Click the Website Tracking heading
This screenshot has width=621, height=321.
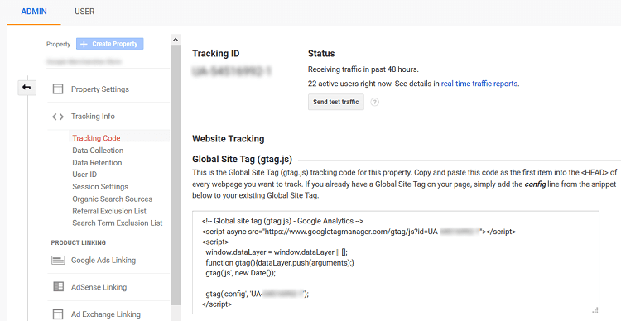(229, 138)
